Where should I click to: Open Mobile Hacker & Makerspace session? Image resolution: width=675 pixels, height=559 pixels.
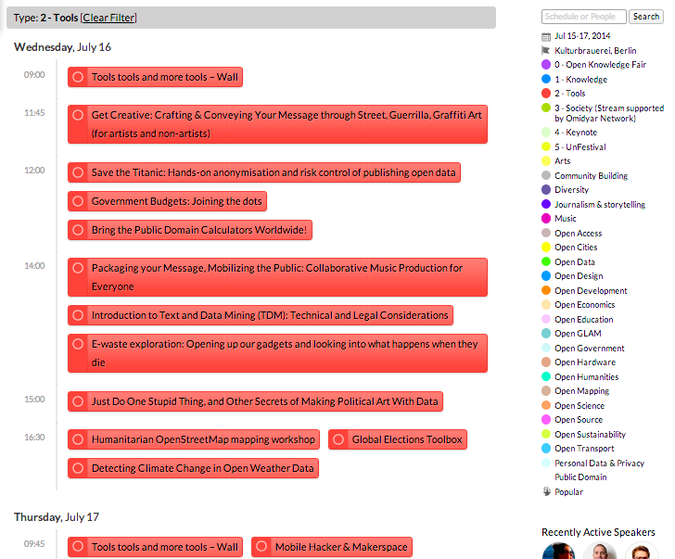click(341, 547)
